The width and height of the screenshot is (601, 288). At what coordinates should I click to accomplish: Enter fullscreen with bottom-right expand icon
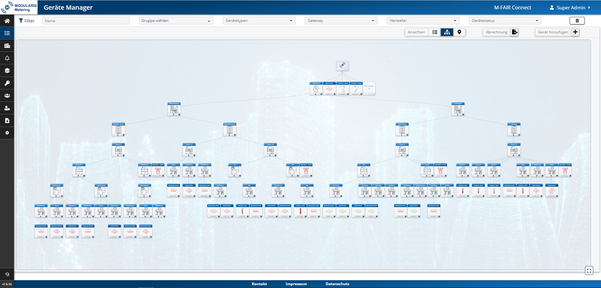589,271
